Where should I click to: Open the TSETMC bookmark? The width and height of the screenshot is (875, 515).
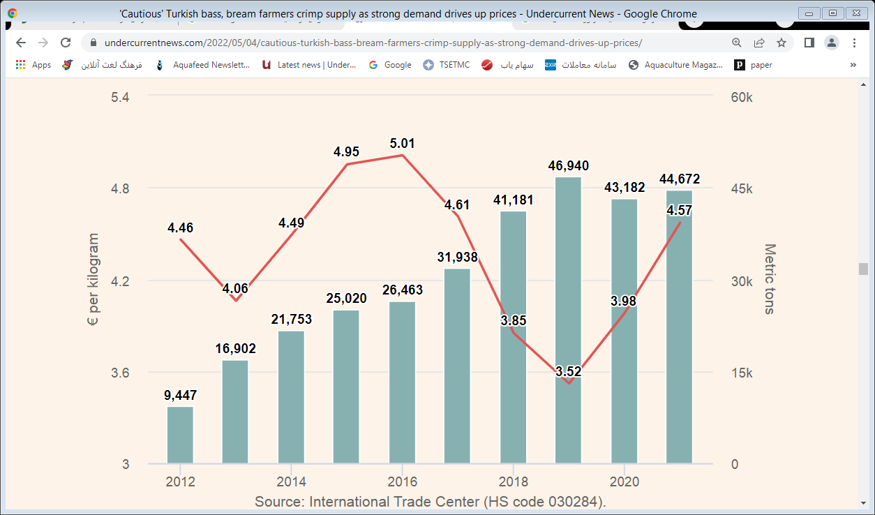[447, 65]
